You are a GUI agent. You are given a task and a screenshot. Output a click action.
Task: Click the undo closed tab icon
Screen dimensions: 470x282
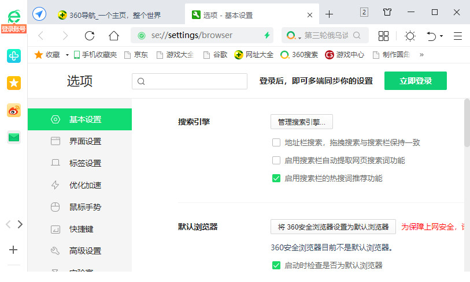[x=431, y=36]
